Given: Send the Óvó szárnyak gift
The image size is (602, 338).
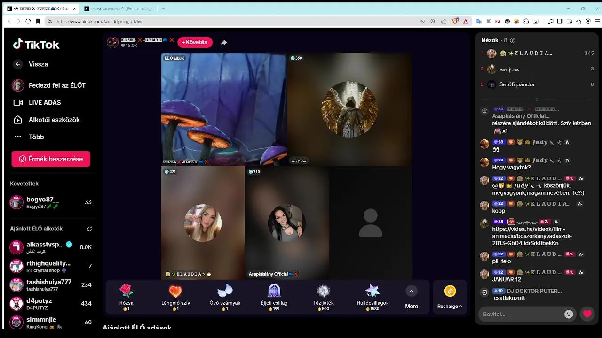Looking at the screenshot, I should coord(225,297).
